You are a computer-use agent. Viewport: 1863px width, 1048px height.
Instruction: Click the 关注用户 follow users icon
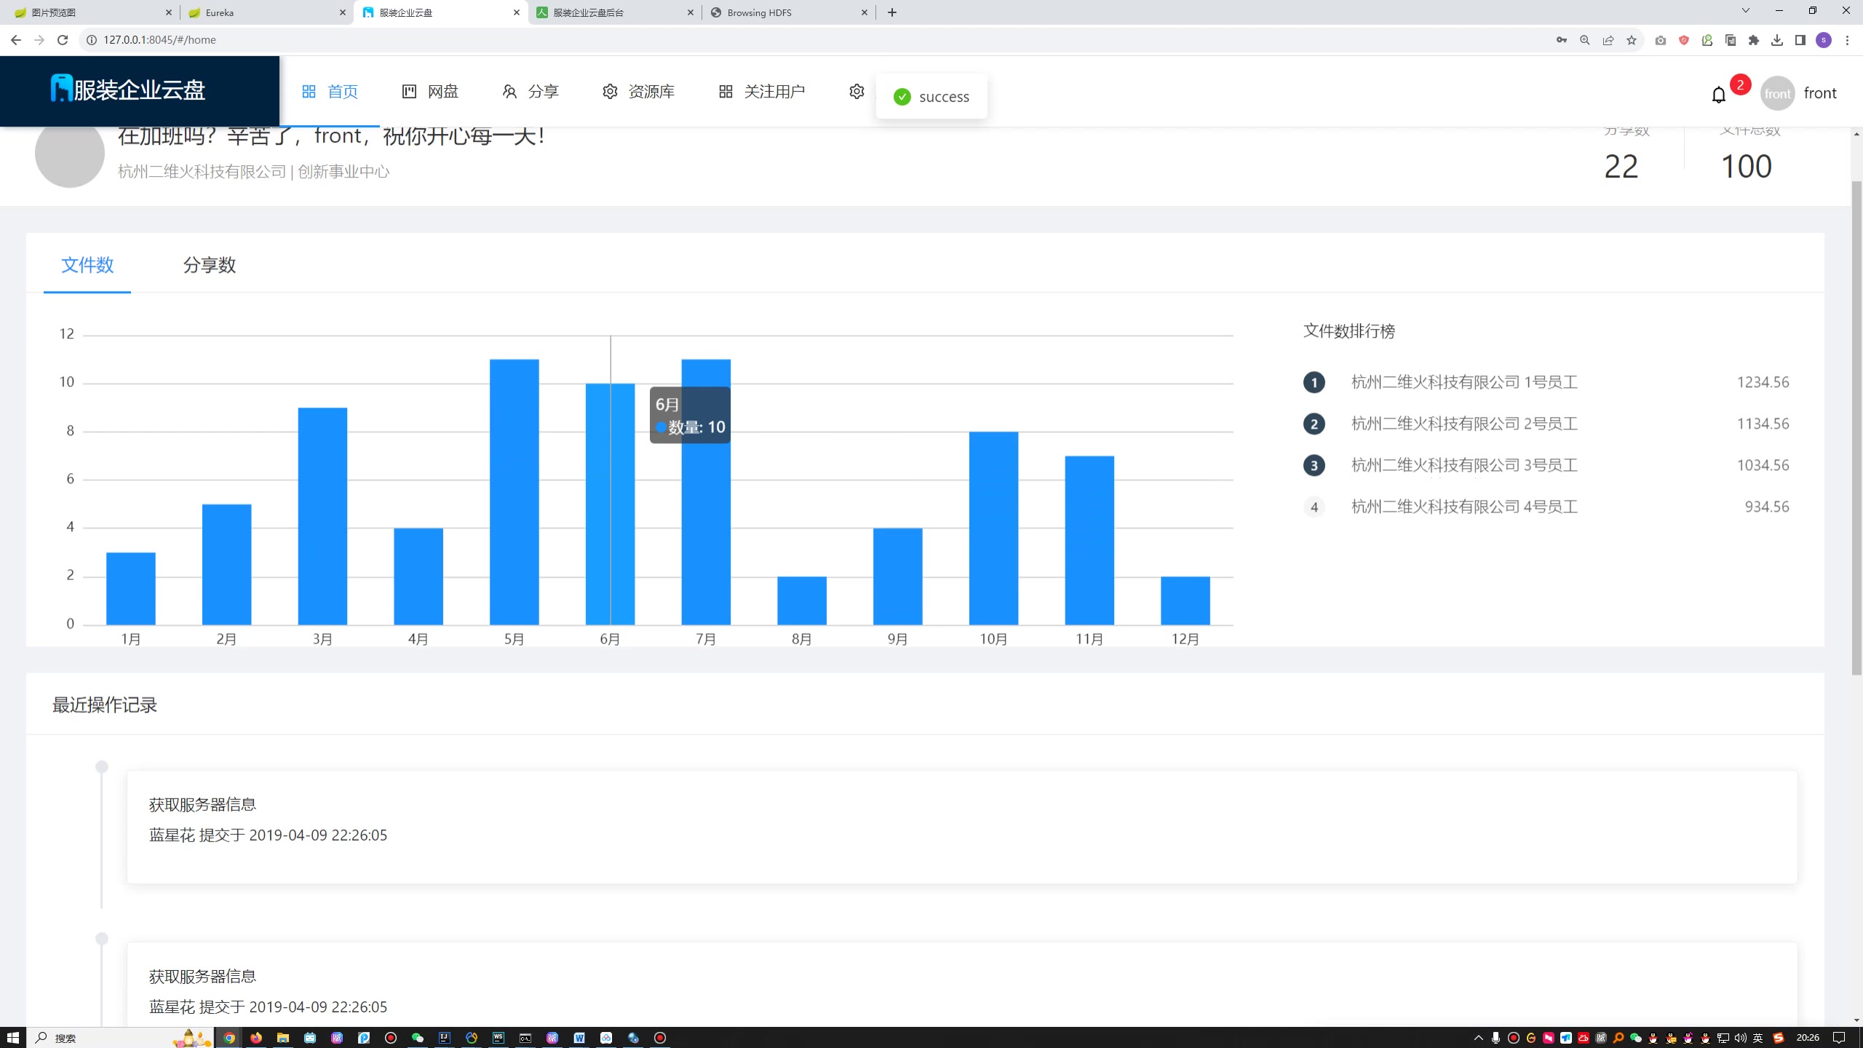[x=726, y=91]
